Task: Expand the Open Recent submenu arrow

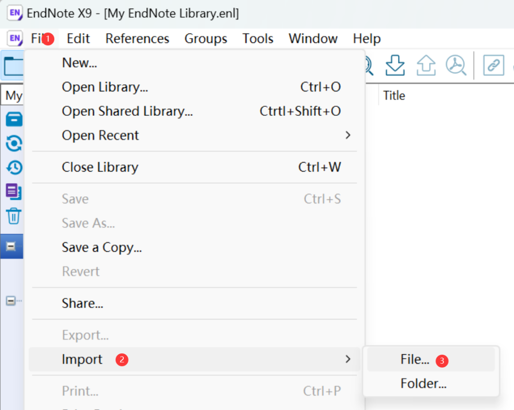Action: click(x=348, y=135)
